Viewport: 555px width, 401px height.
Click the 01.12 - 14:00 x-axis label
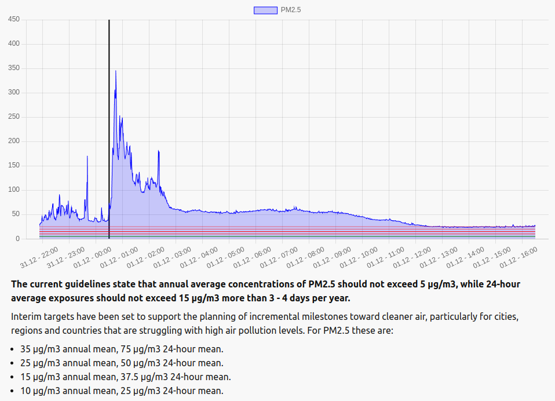tap(465, 257)
